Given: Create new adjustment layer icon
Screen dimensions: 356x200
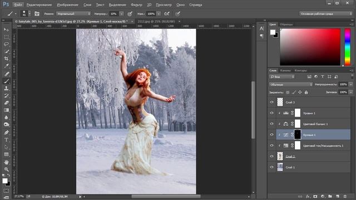Looking at the screenshot, I should (323, 196).
